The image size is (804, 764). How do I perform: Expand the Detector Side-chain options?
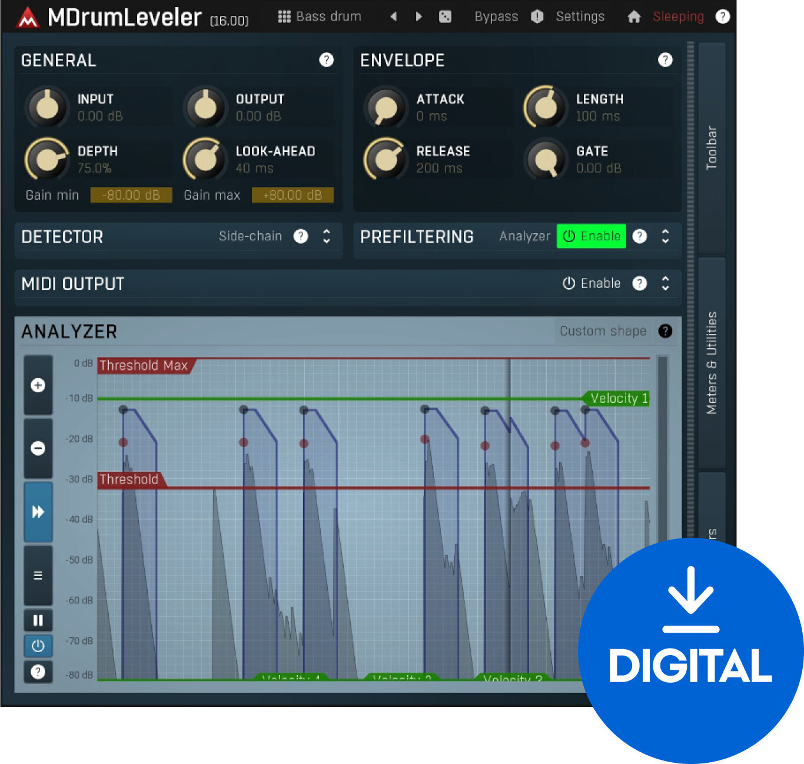pyautogui.click(x=327, y=236)
